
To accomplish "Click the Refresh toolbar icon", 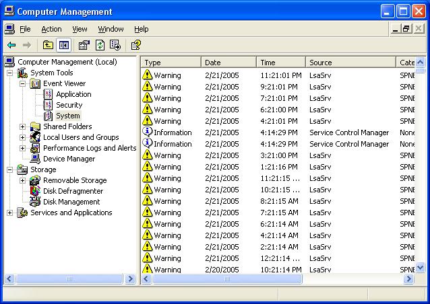I will click(100, 45).
